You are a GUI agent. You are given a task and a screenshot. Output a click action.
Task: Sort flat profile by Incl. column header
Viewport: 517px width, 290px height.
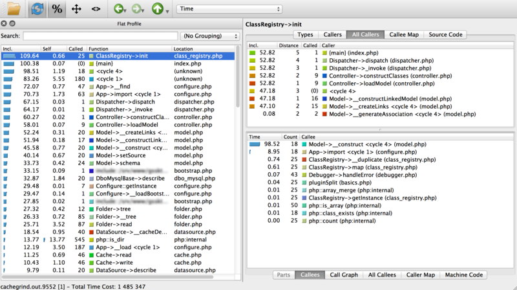click(21, 49)
